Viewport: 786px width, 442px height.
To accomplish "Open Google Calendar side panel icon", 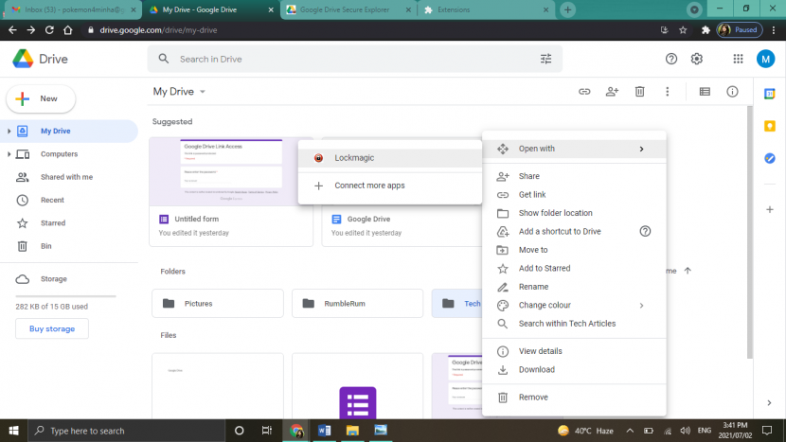I will click(770, 94).
